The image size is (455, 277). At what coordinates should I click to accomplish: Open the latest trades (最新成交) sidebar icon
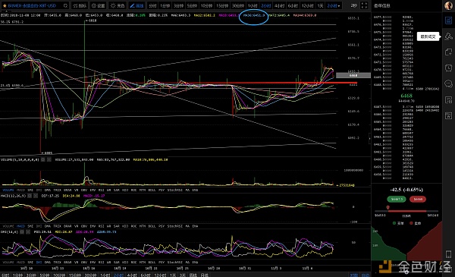pyautogui.click(x=448, y=36)
